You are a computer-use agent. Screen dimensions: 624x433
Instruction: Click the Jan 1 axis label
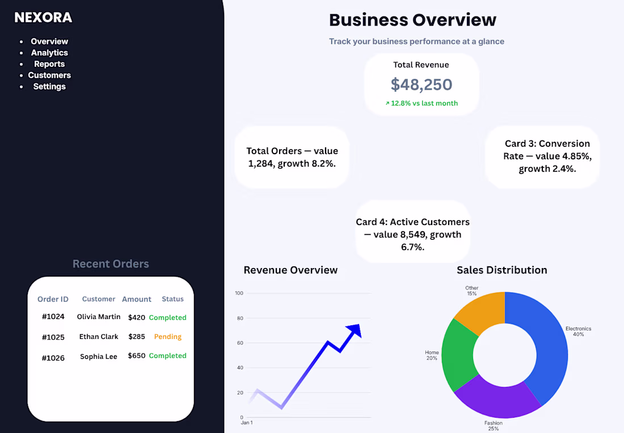pyautogui.click(x=247, y=423)
